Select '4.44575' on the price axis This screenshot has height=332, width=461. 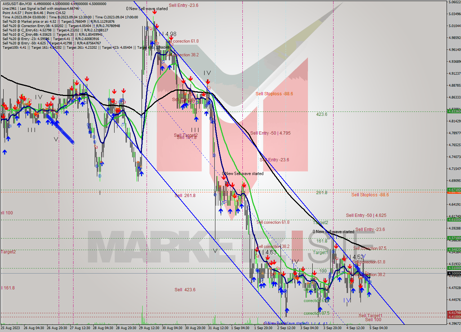455,300
